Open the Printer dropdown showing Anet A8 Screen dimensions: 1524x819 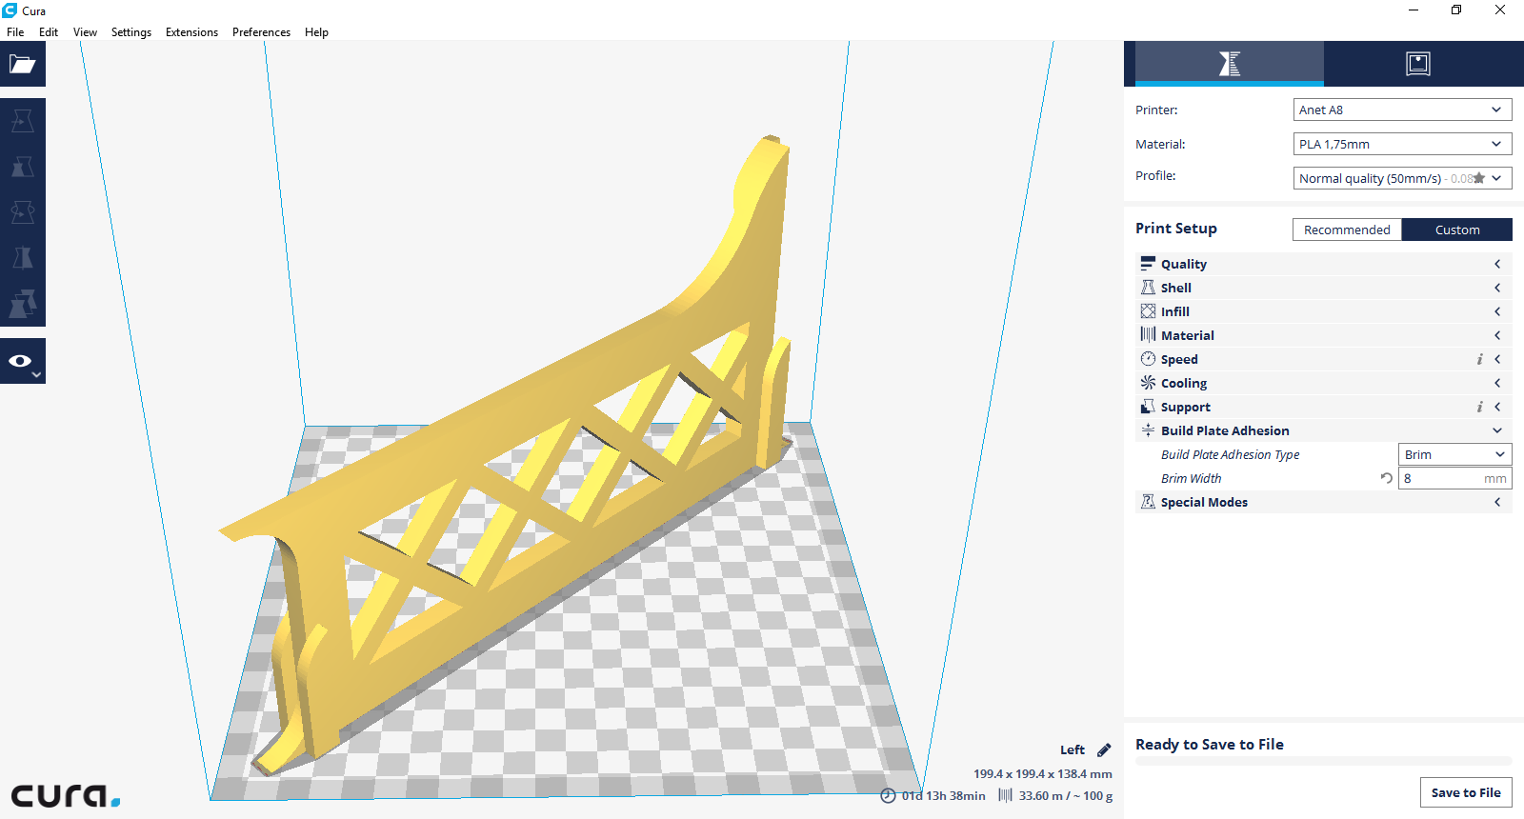[x=1402, y=110]
